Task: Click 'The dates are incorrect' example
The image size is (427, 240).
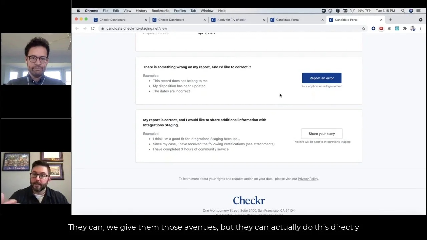Action: click(171, 91)
